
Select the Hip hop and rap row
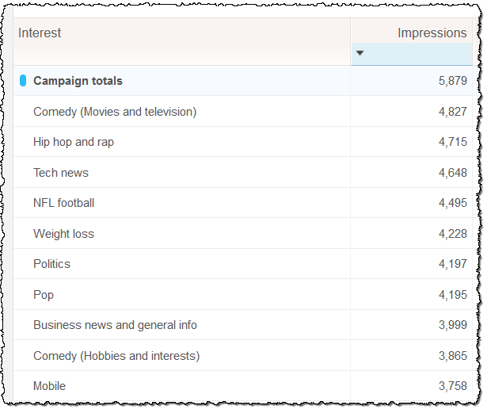tap(74, 142)
